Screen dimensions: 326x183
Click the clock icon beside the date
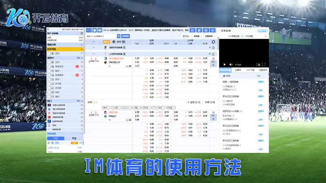48,29
